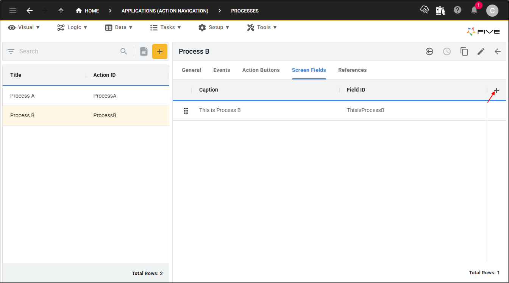The image size is (509, 283).
Task: Duplicate Process B with copy icon
Action: (x=464, y=51)
